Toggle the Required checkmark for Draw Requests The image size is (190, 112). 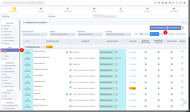[182, 75]
